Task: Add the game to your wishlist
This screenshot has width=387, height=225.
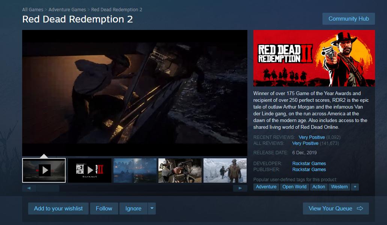Action: pos(58,209)
